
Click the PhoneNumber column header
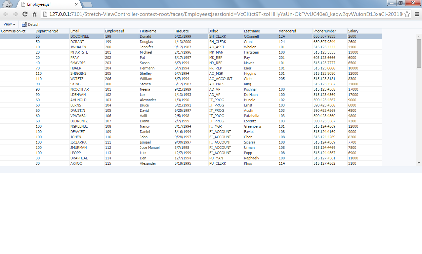pos(330,31)
